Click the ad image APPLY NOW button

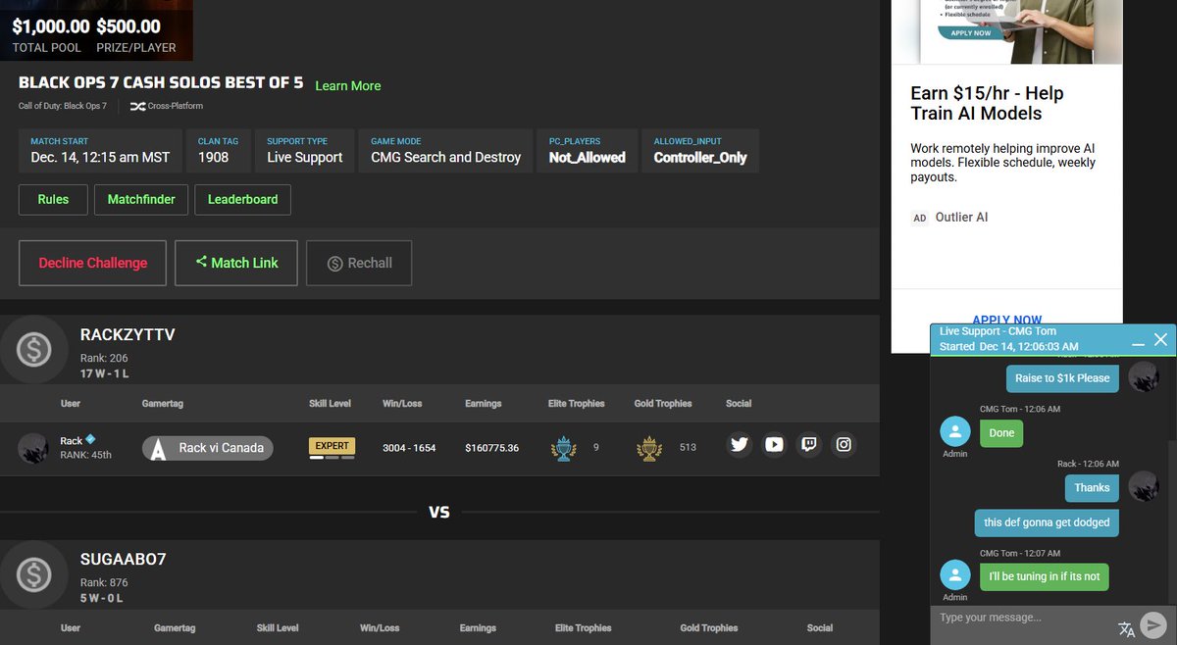[970, 32]
